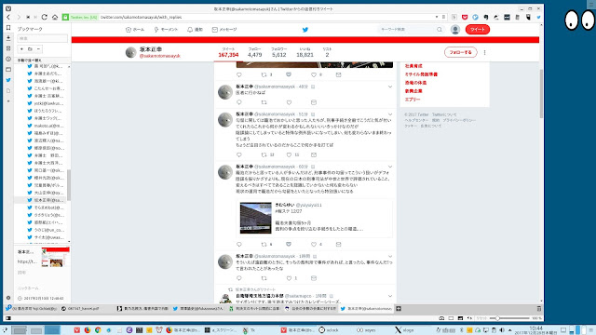Open a new tab with plus button
The height and width of the screenshot is (335, 596).
(x=399, y=309)
